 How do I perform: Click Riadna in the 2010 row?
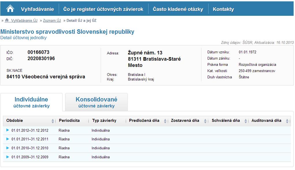click(64, 148)
